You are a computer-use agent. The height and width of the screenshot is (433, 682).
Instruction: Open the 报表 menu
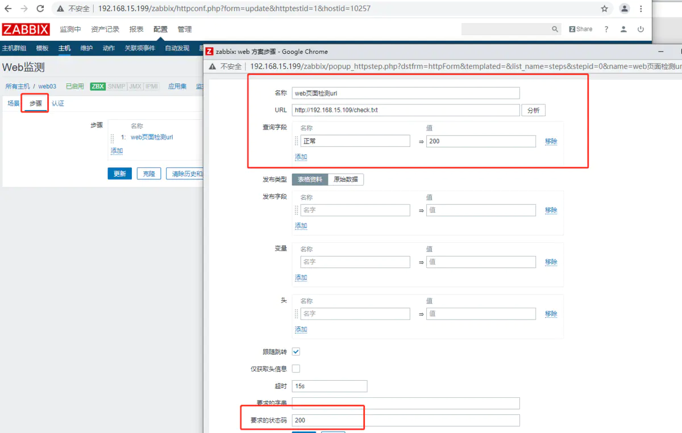(136, 30)
